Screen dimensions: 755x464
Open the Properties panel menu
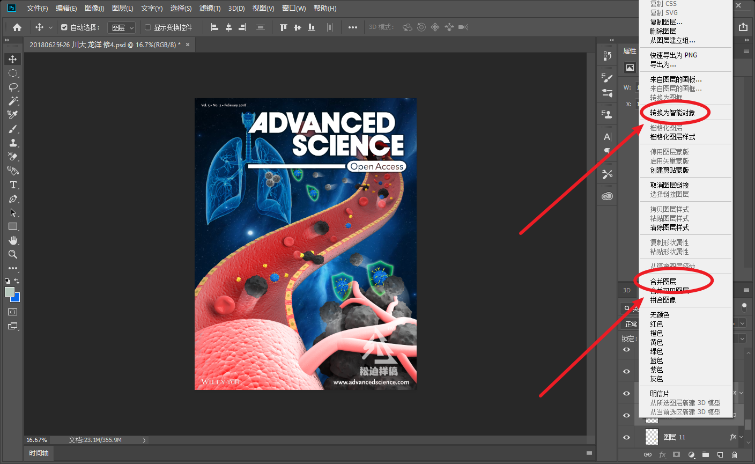click(x=746, y=50)
